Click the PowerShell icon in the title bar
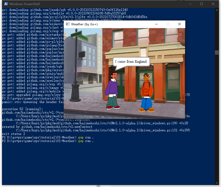 pos(6,4)
